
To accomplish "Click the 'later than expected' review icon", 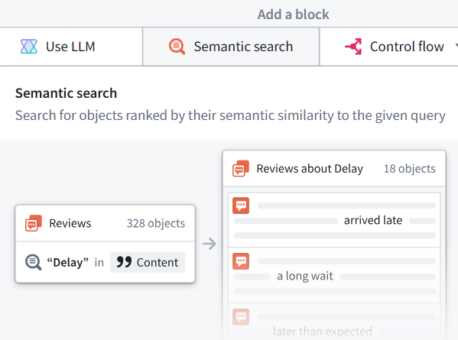I will click(241, 317).
